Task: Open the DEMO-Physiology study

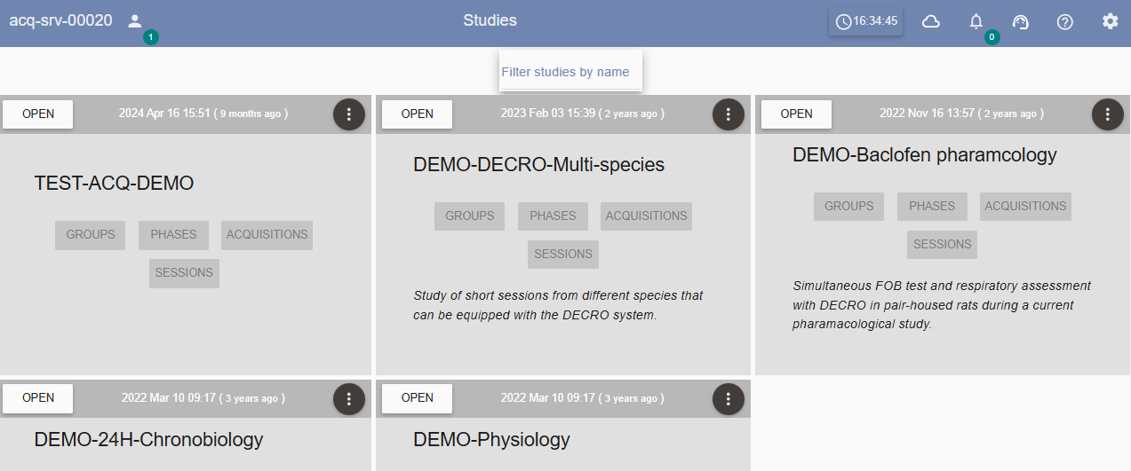Action: coord(418,398)
